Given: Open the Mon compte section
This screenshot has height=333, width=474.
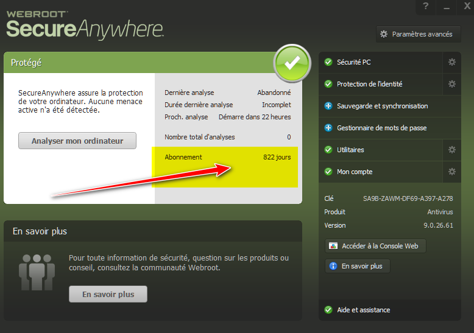Looking at the screenshot, I should tap(381, 172).
